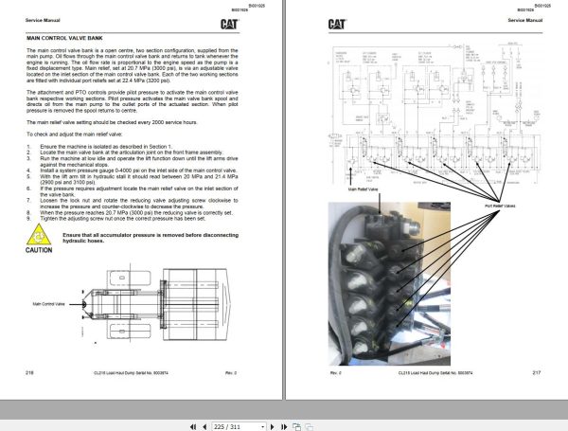Viewport: 568px width, 431px height.
Task: Click the yellow caution triangle icon
Action: click(x=39, y=235)
